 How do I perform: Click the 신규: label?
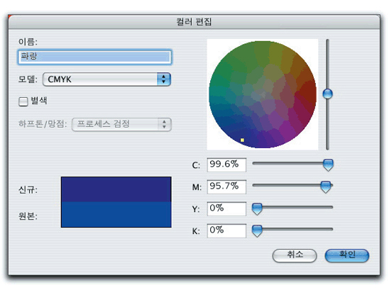coord(28,190)
